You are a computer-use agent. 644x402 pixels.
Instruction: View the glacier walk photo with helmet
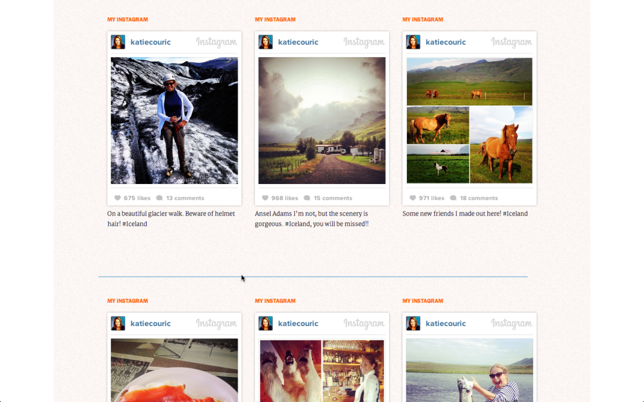pos(174,121)
